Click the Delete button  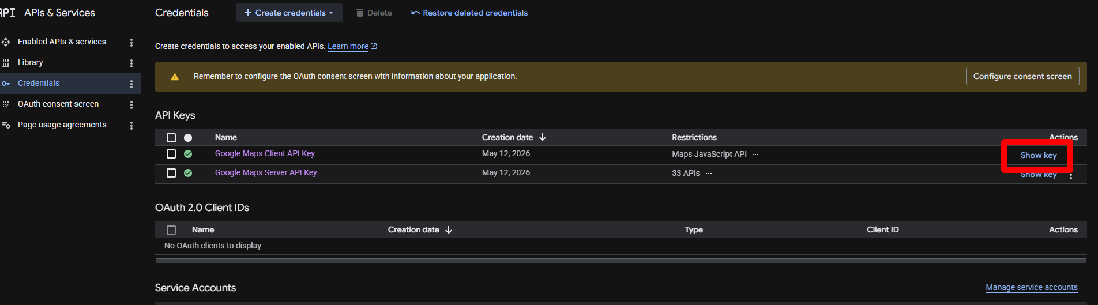pos(374,13)
